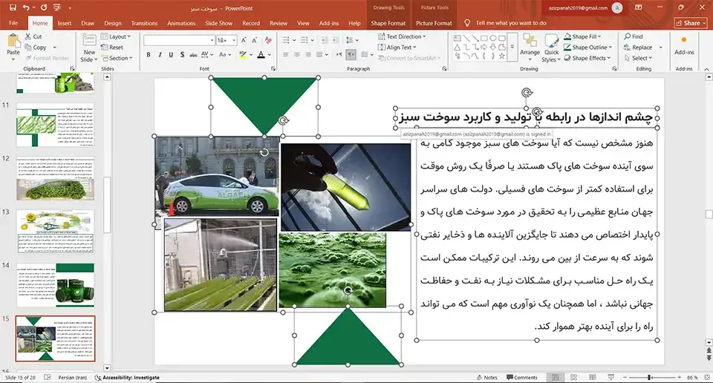Open Comments pane from status bar

coord(521,378)
